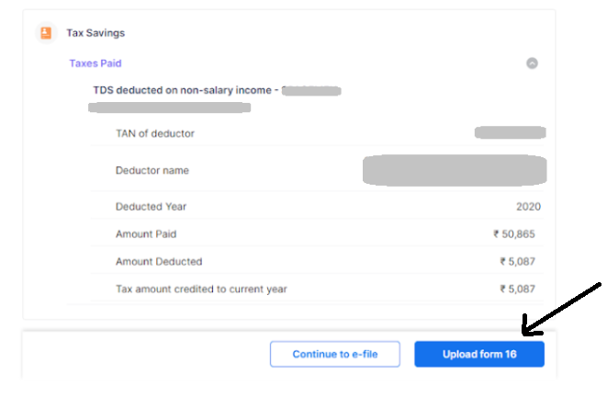The width and height of the screenshot is (607, 409).
Task: Click the redacted TAN of deductor value
Action: click(511, 132)
